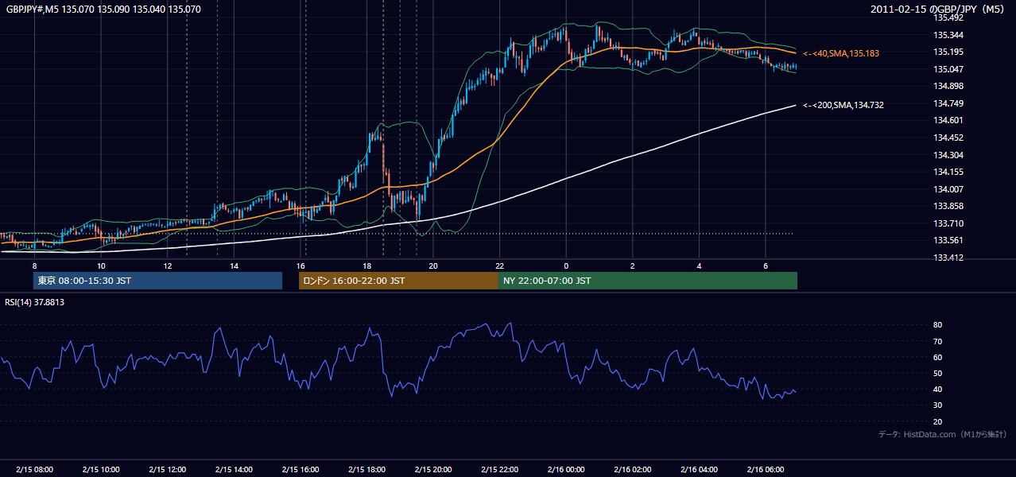The image size is (1016, 477).
Task: Click the 2/16 04:00 time label
Action: pos(699,469)
